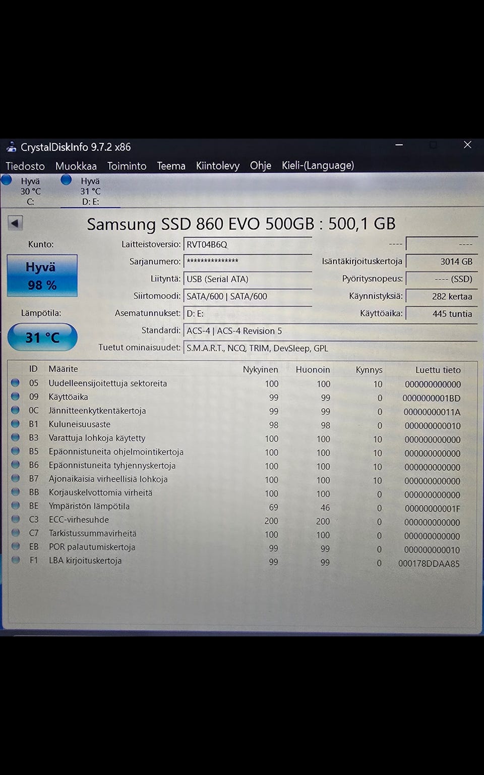The height and width of the screenshot is (775, 484).
Task: Click the blue status dot beside C: drive
Action: coord(7,180)
